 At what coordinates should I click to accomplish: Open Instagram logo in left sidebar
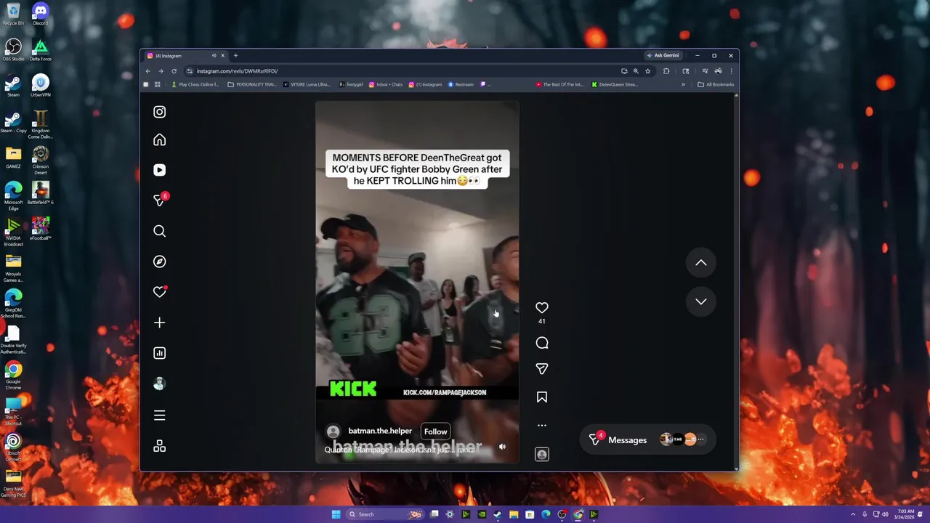click(x=160, y=112)
